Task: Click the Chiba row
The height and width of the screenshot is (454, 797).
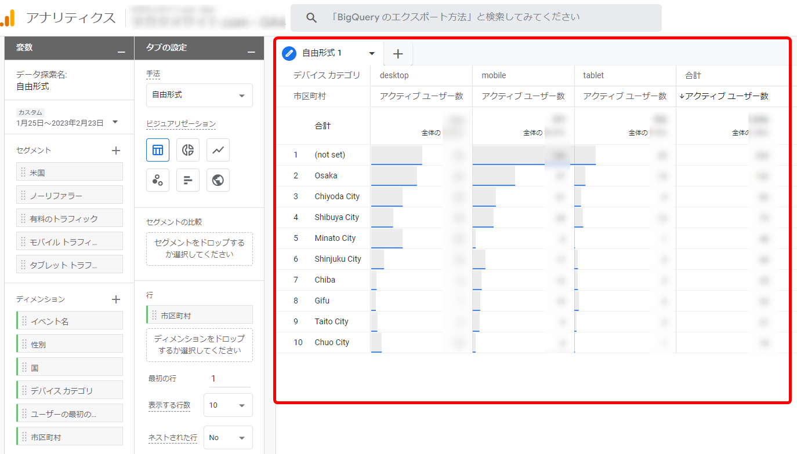Action: [x=532, y=280]
